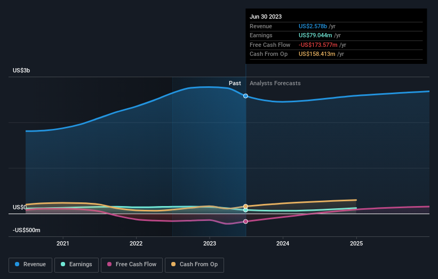
Task: Toggle the Earnings legend button
Action: [76, 265]
